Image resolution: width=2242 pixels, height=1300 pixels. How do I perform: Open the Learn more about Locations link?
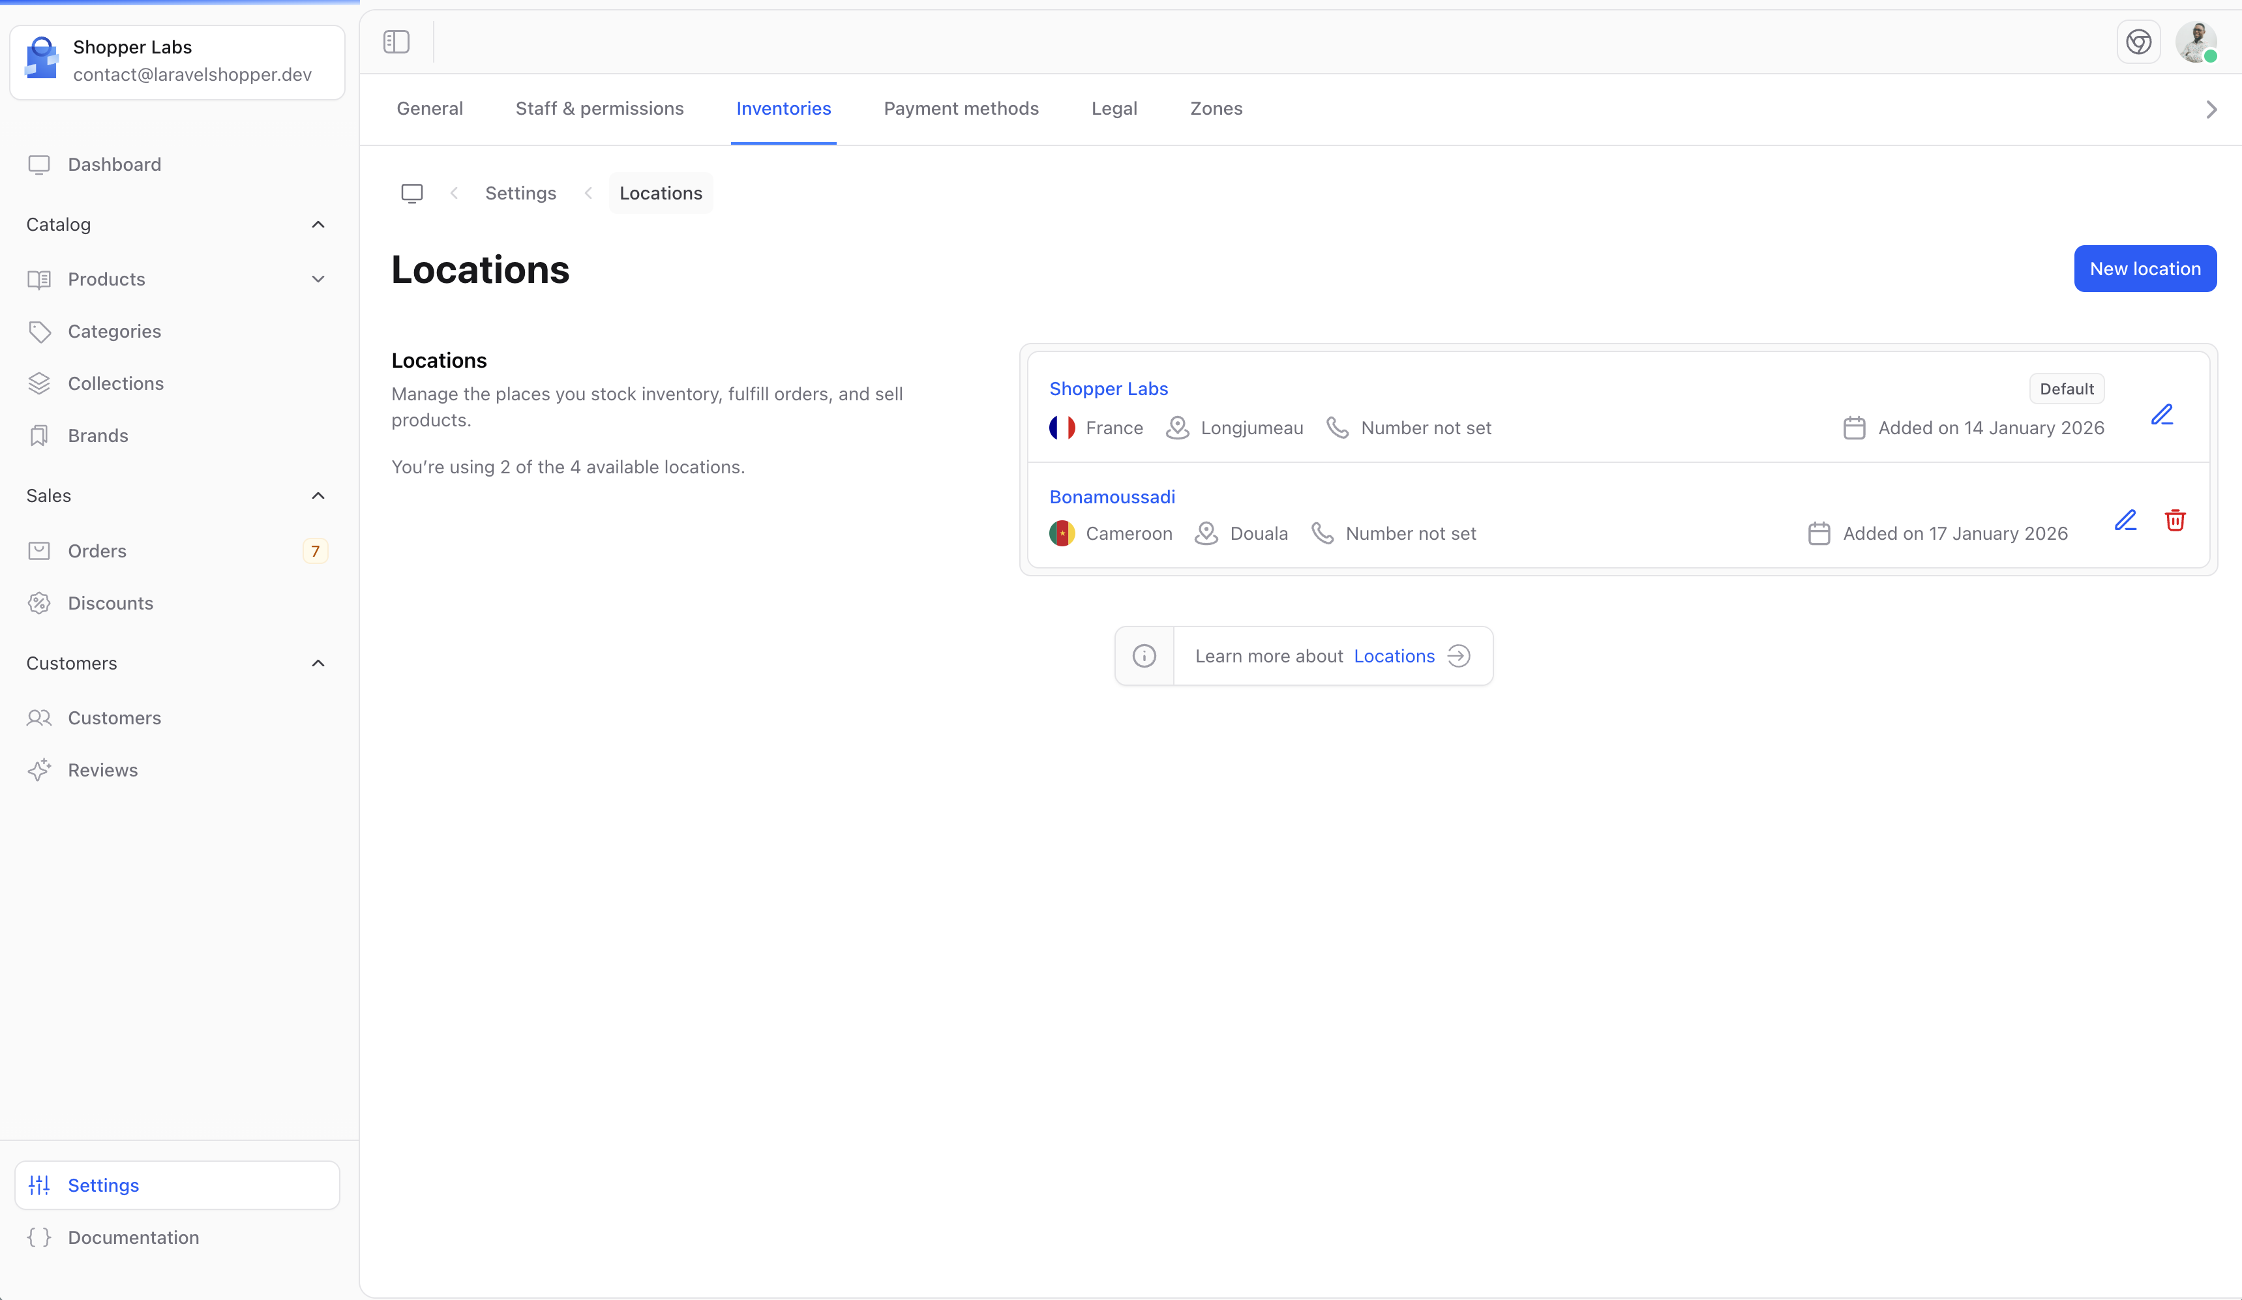[1394, 657]
